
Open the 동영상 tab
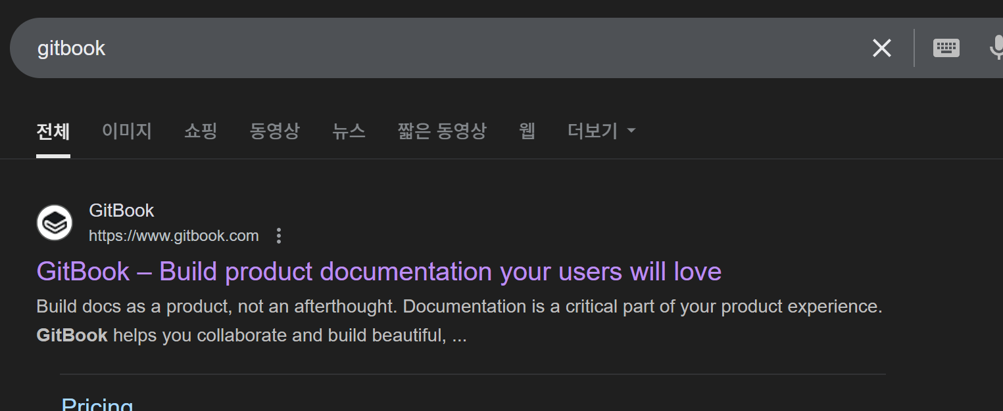275,131
